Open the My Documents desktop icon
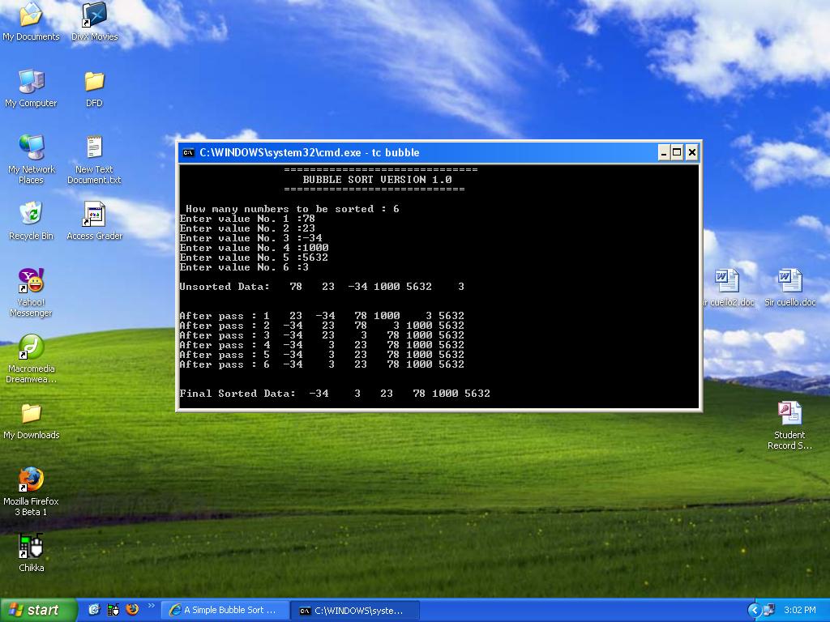 (31, 22)
